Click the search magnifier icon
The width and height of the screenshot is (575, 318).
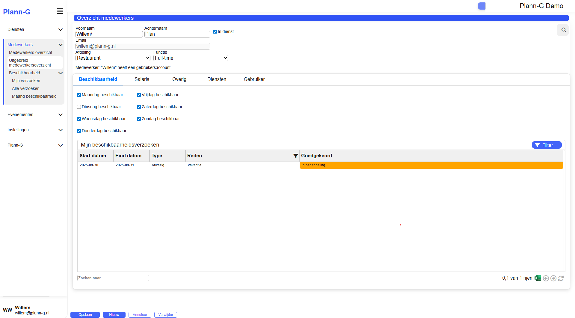563,30
